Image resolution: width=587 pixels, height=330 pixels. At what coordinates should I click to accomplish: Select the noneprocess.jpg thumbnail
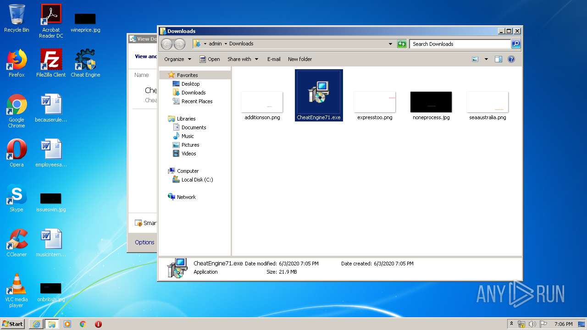[431, 105]
